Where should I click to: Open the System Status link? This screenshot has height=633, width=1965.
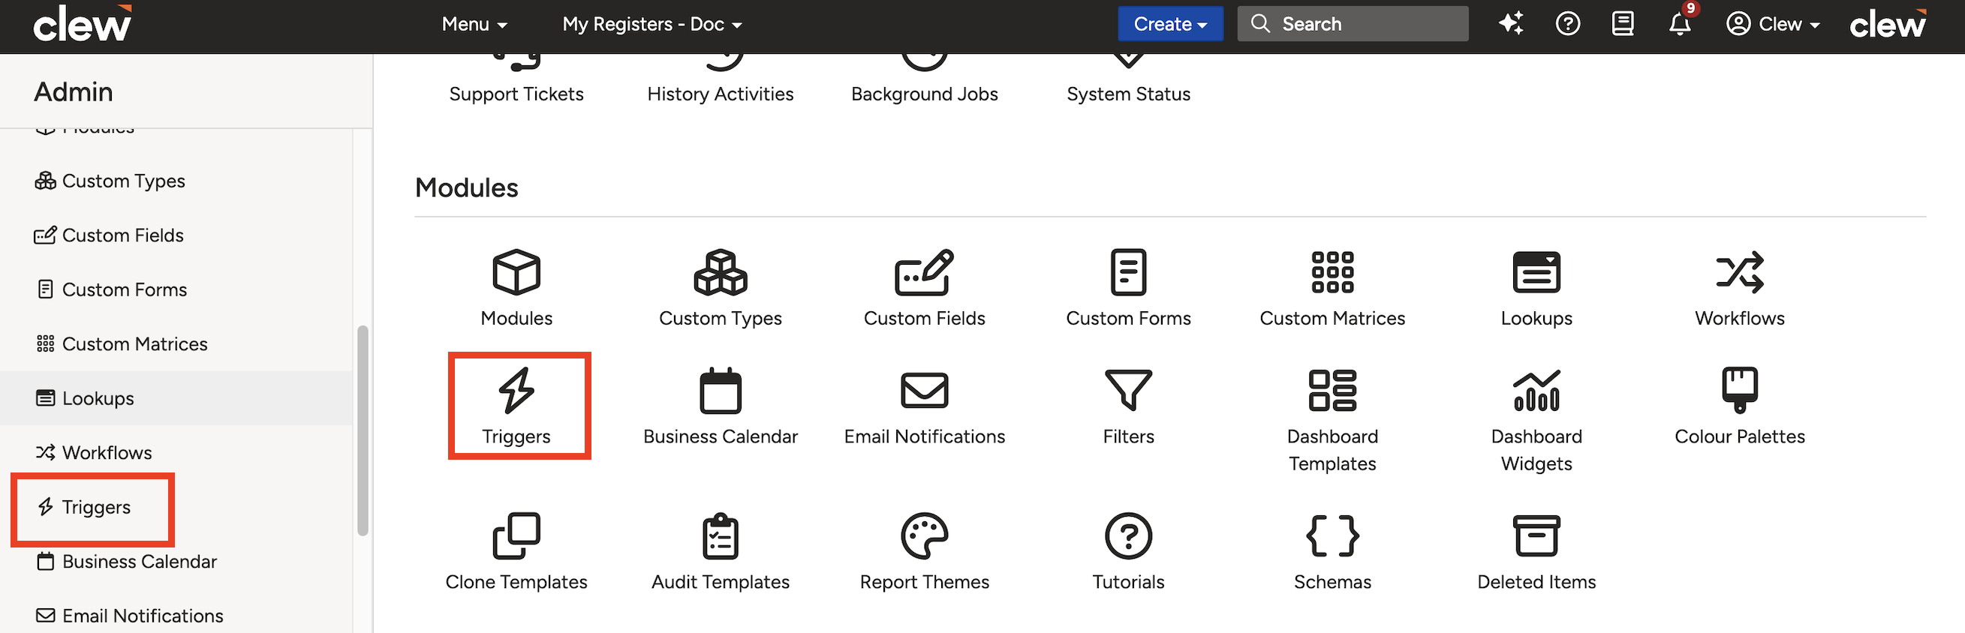pos(1128,94)
